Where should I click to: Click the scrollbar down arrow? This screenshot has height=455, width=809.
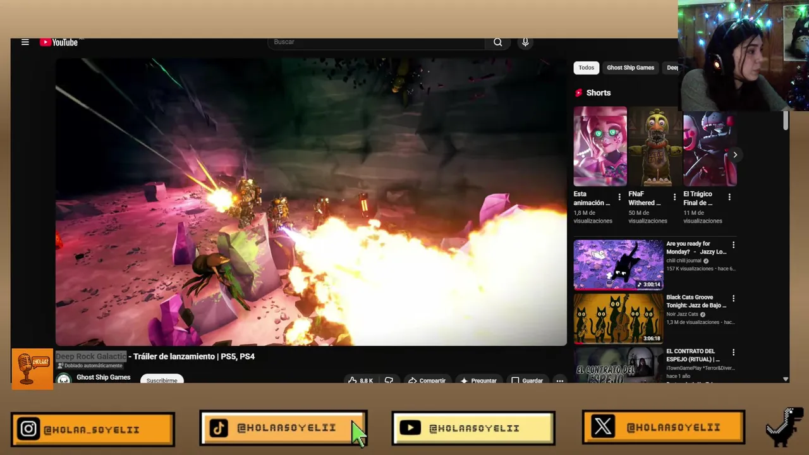786,379
